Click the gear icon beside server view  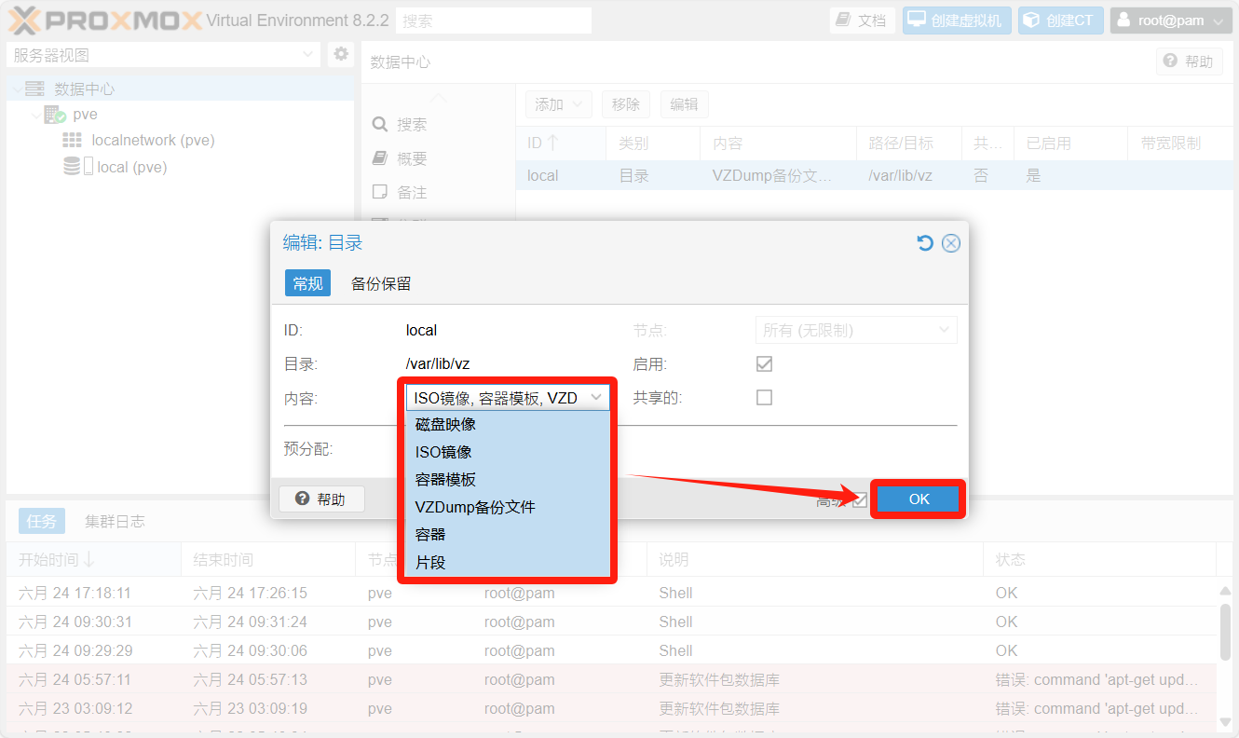click(341, 54)
